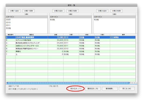Image resolution: width=143 pixels, height=101 pixels.
Task: Click the horizontal scrollbar thumb
Action: (68, 83)
